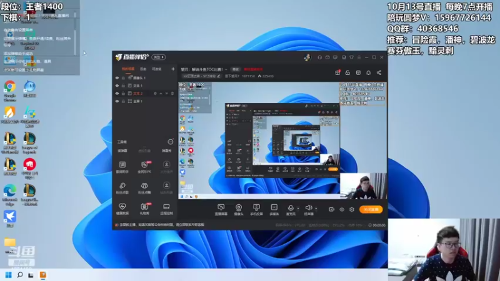Click the layout box icon above preview

pyautogui.click(x=358, y=72)
